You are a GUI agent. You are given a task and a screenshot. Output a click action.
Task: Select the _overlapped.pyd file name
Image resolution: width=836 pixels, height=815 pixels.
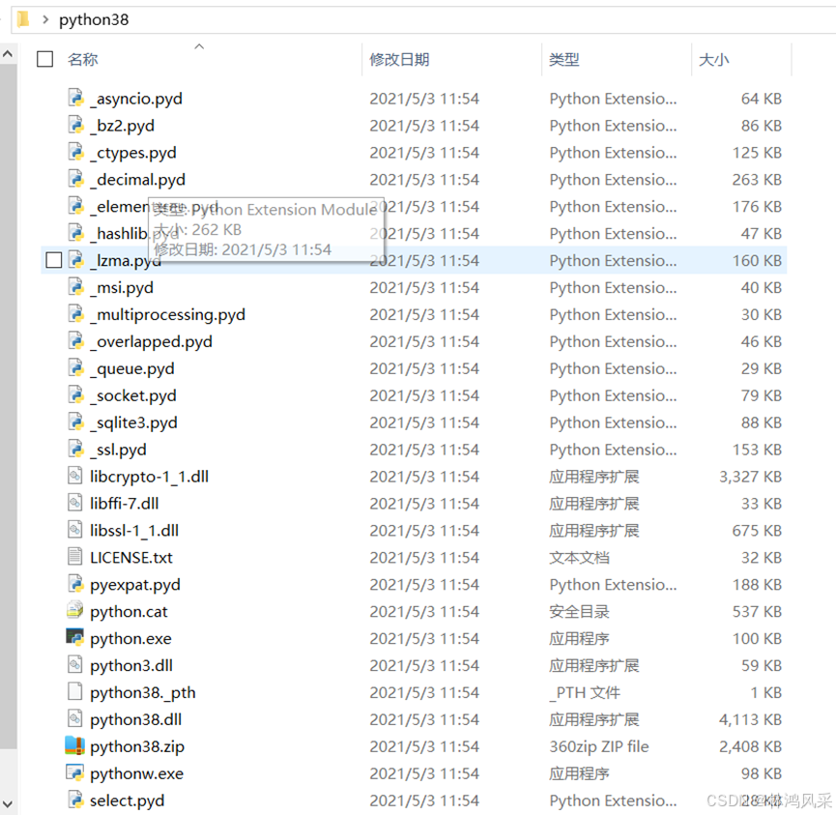[151, 342]
